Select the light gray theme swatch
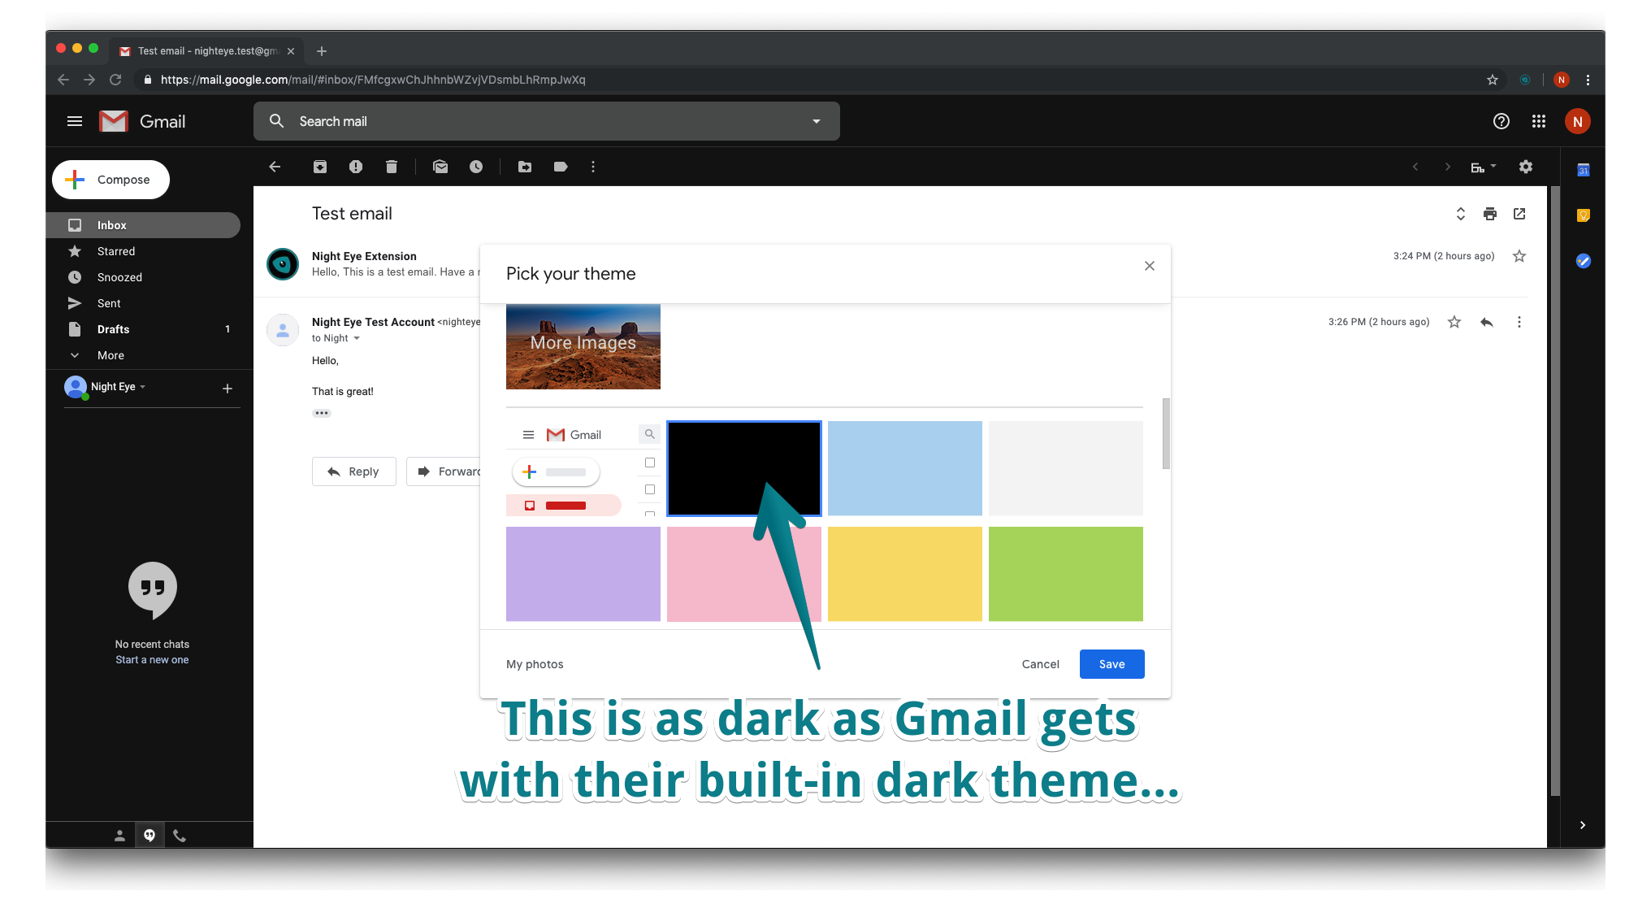Viewport: 1651px width, 908px height. tap(1066, 468)
